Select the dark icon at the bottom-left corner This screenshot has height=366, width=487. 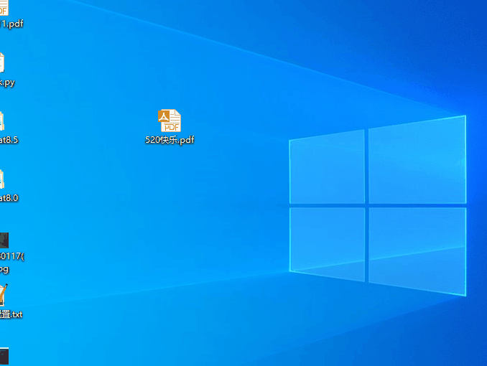(4, 357)
